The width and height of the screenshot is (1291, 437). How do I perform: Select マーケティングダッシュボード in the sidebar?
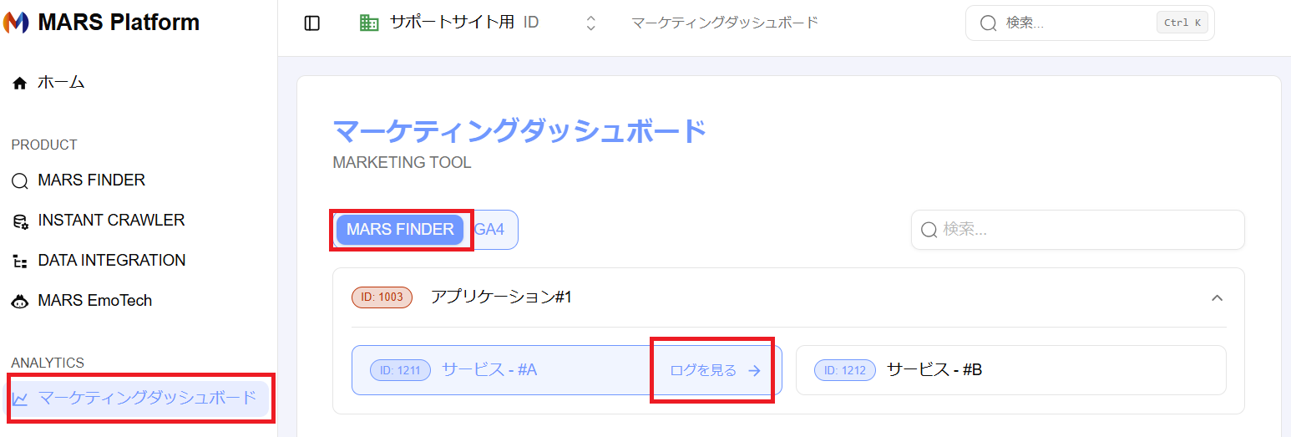click(139, 399)
